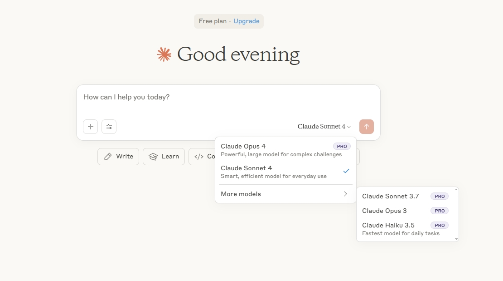
Task: Click the Good evening heading
Action: pyautogui.click(x=238, y=54)
